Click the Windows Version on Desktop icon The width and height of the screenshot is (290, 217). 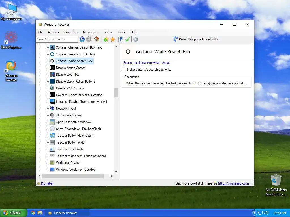(x=52, y=170)
